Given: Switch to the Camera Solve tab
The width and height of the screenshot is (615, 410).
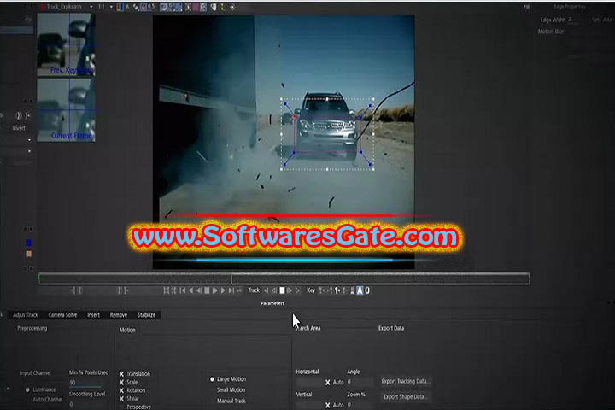Looking at the screenshot, I should coord(62,314).
